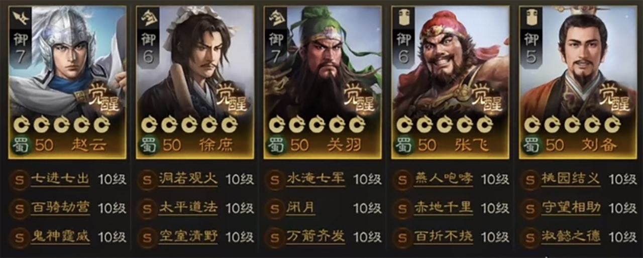The height and width of the screenshot is (258, 643).
Task: Click the cavalry icon on Xu Shu's card
Action: click(x=148, y=19)
